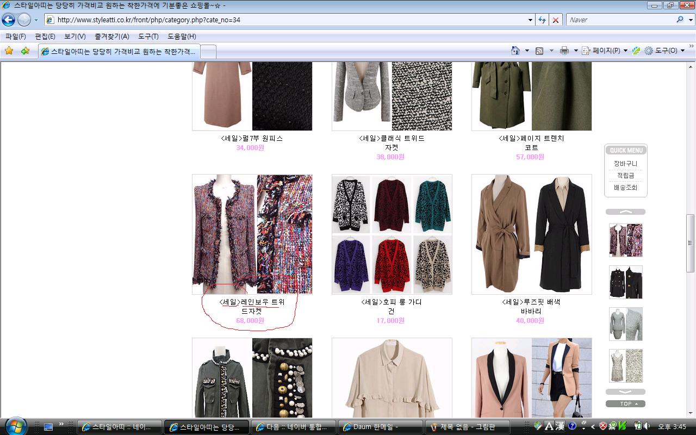The width and height of the screenshot is (696, 435).
Task: Open the gray knit dress recently viewed thumbnail
Action: pyautogui.click(x=626, y=324)
